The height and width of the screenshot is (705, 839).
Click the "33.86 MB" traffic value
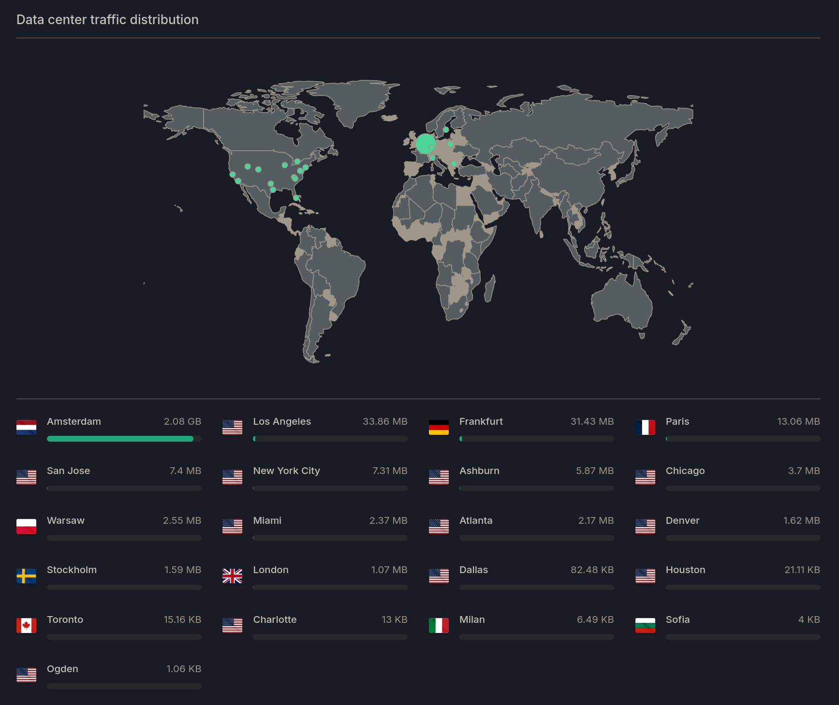pos(385,421)
